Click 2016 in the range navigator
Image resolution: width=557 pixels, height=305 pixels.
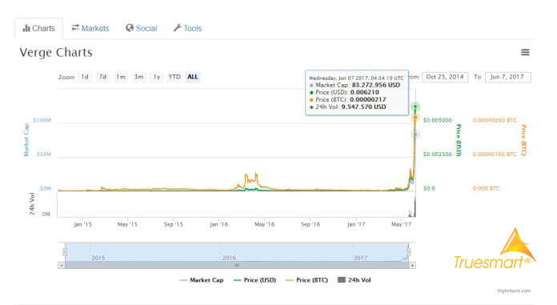tap(229, 258)
